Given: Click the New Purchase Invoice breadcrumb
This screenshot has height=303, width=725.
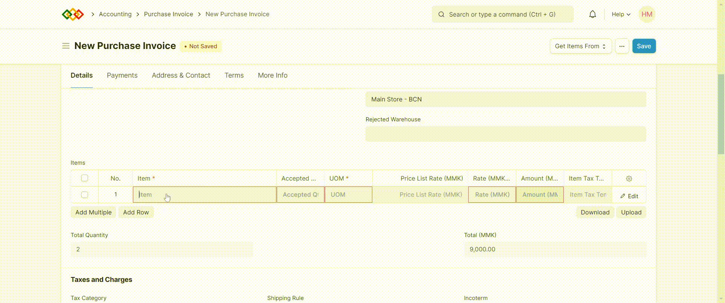Looking at the screenshot, I should [238, 14].
